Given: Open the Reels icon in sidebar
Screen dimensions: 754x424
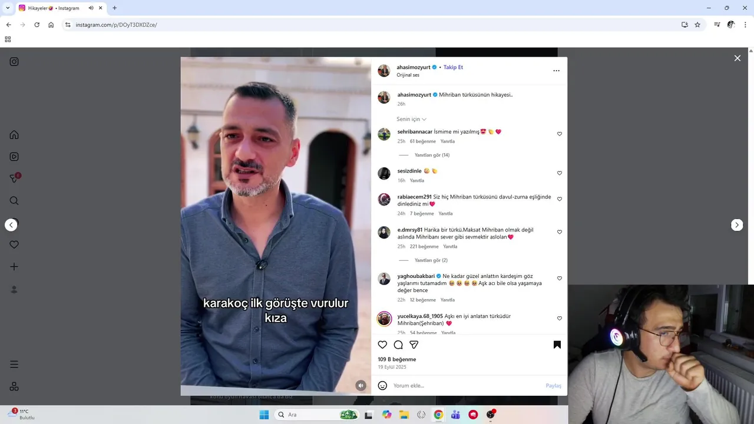Looking at the screenshot, I should pyautogui.click(x=14, y=157).
